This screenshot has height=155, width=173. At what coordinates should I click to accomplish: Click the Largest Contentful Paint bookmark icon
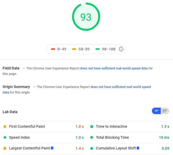pyautogui.click(x=52, y=148)
